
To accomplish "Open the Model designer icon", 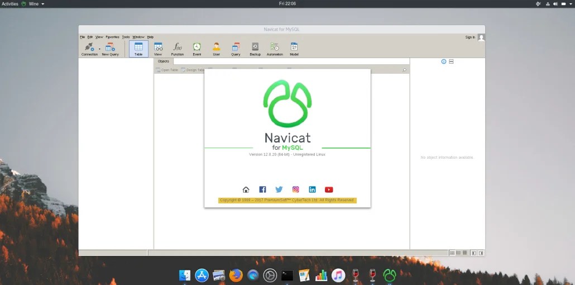I will click(x=294, y=49).
